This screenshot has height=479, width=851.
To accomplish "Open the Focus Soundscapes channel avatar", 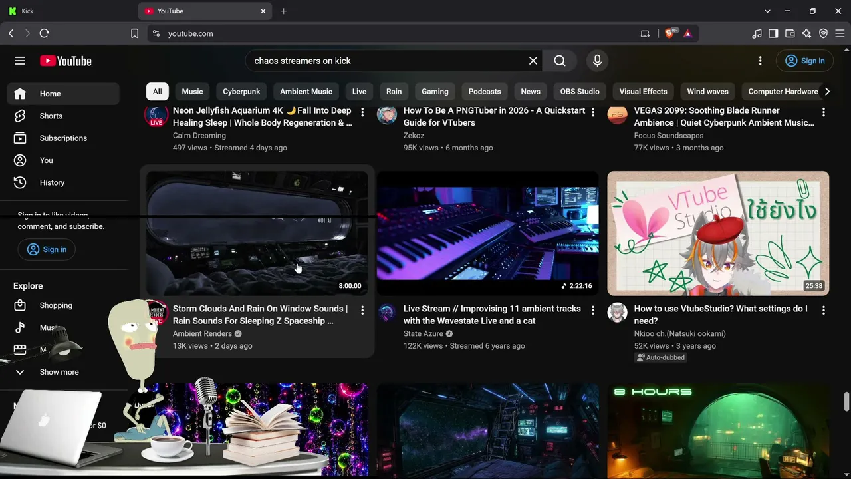I will [x=618, y=114].
